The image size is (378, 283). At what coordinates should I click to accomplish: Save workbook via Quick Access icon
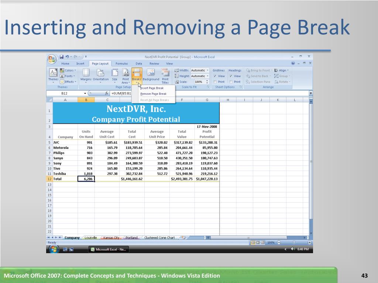coord(62,57)
